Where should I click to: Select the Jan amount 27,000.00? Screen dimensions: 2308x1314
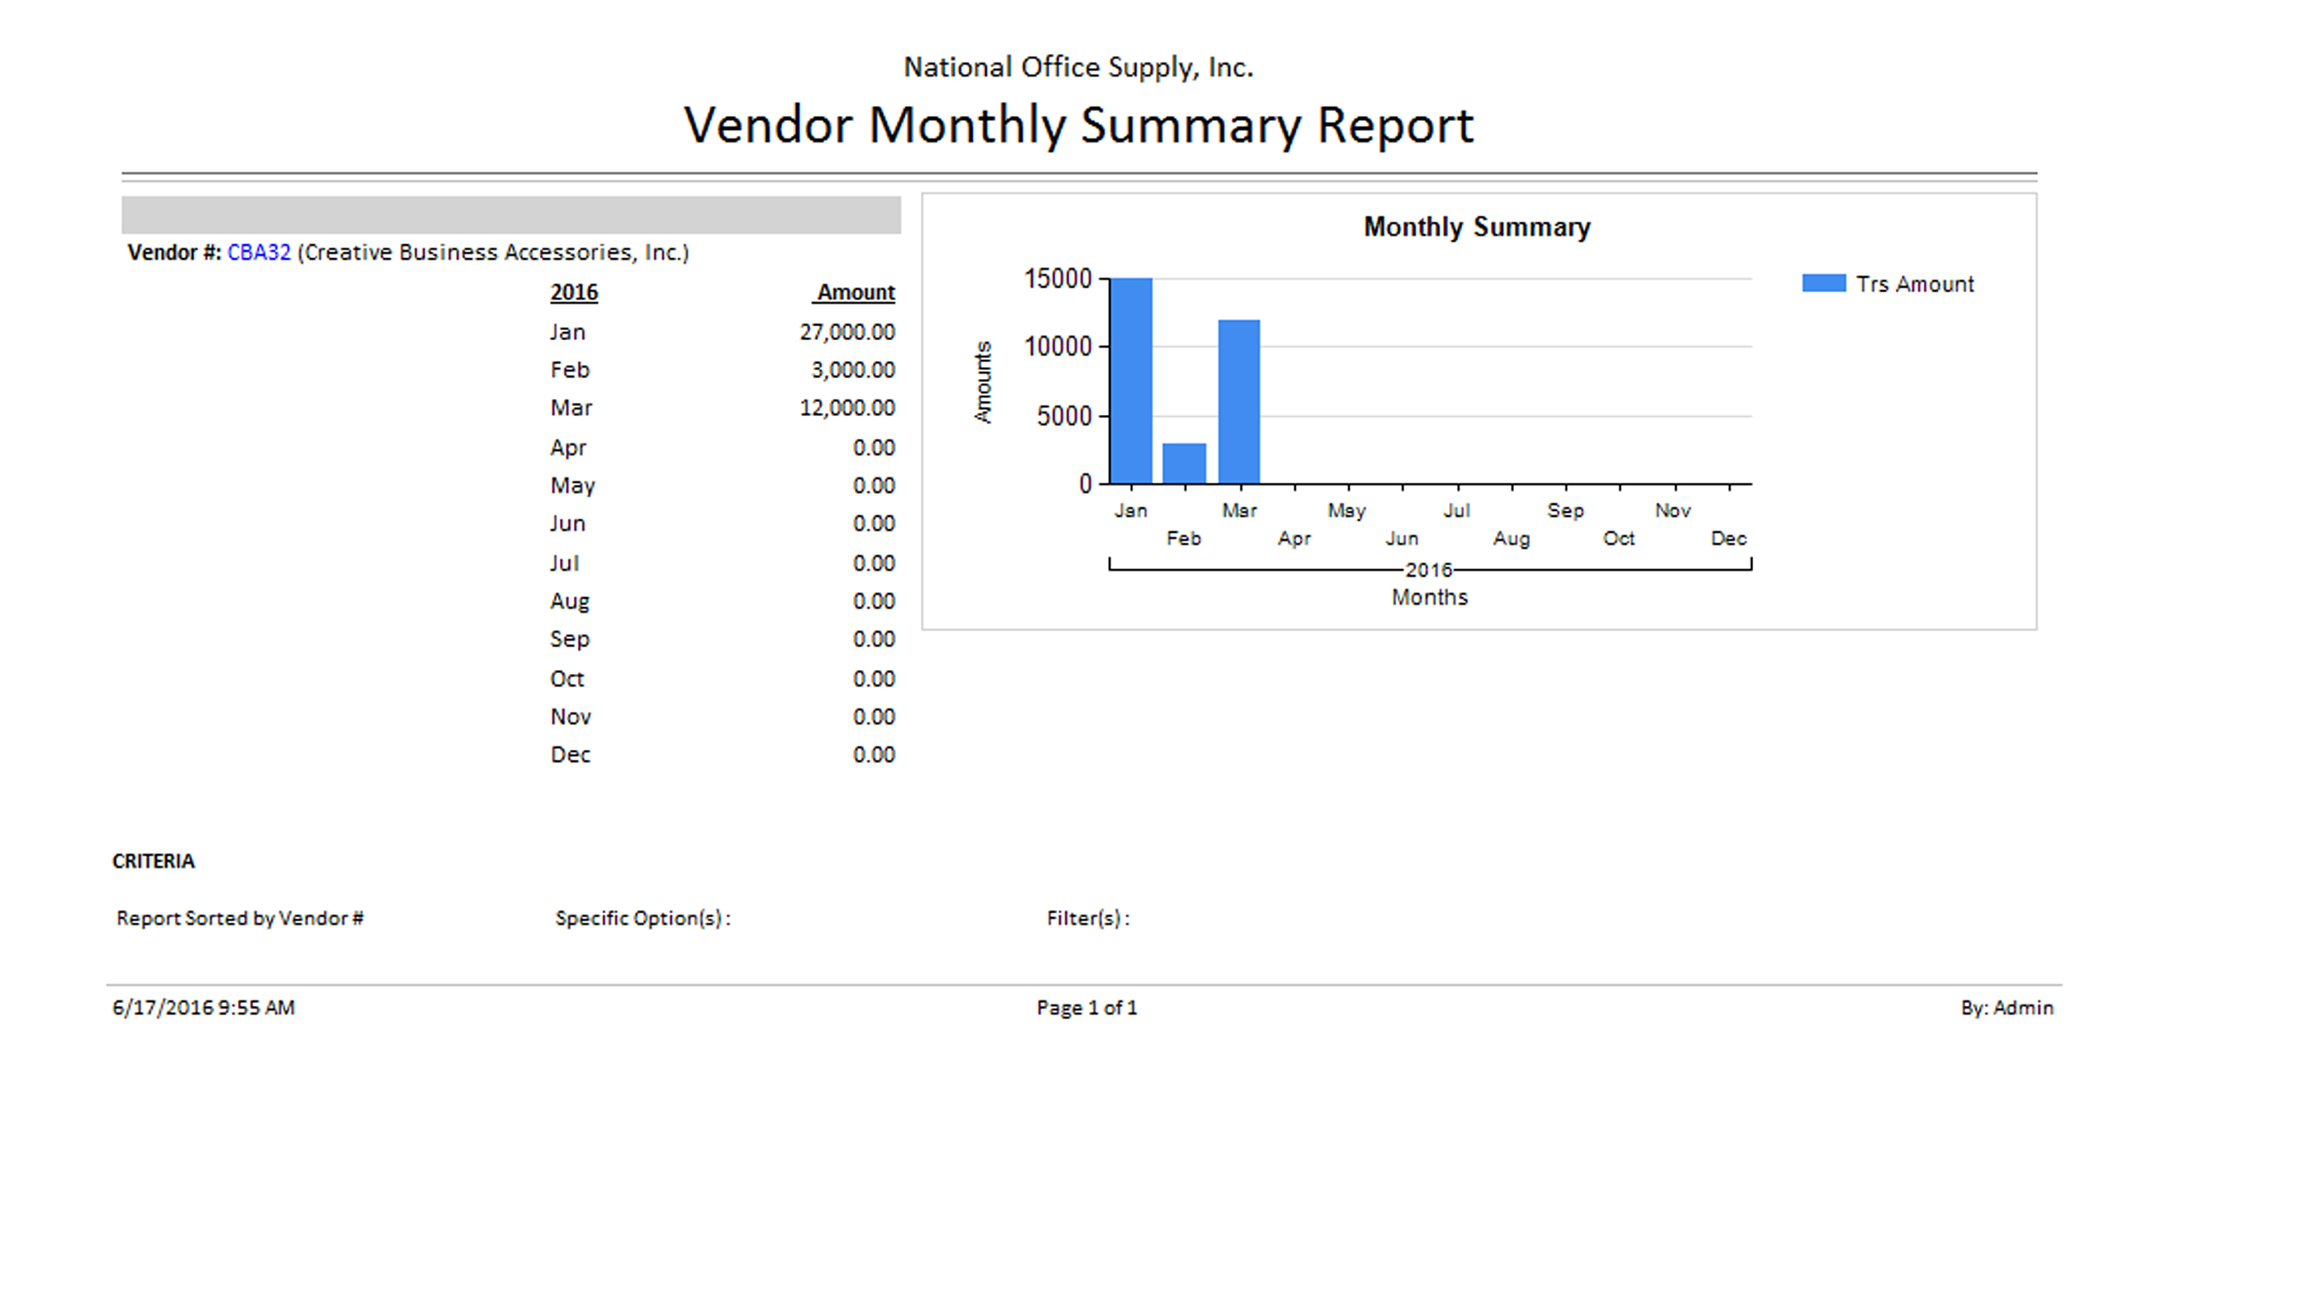(x=846, y=332)
